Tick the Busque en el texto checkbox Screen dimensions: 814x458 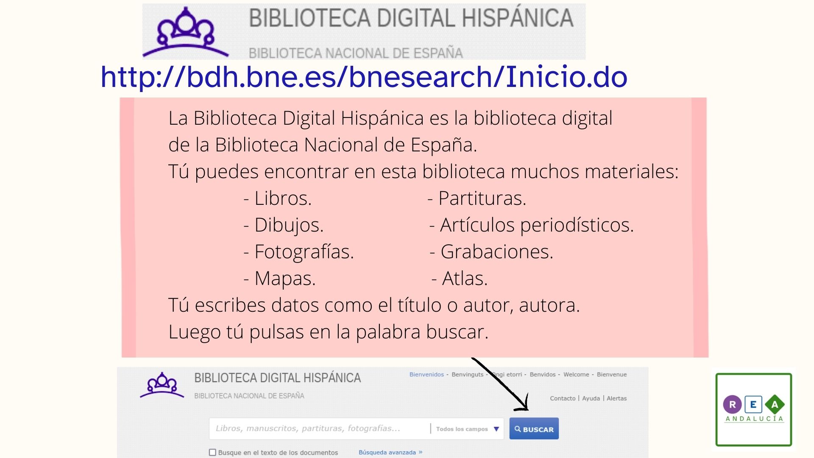point(212,452)
